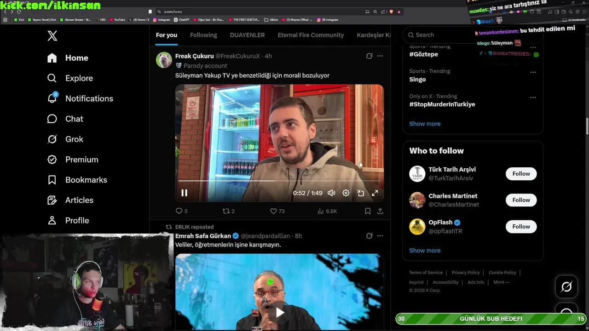589x331 pixels.
Task: Click Grok icon on Emrah Safa Gürkan's post
Action: tap(369, 236)
